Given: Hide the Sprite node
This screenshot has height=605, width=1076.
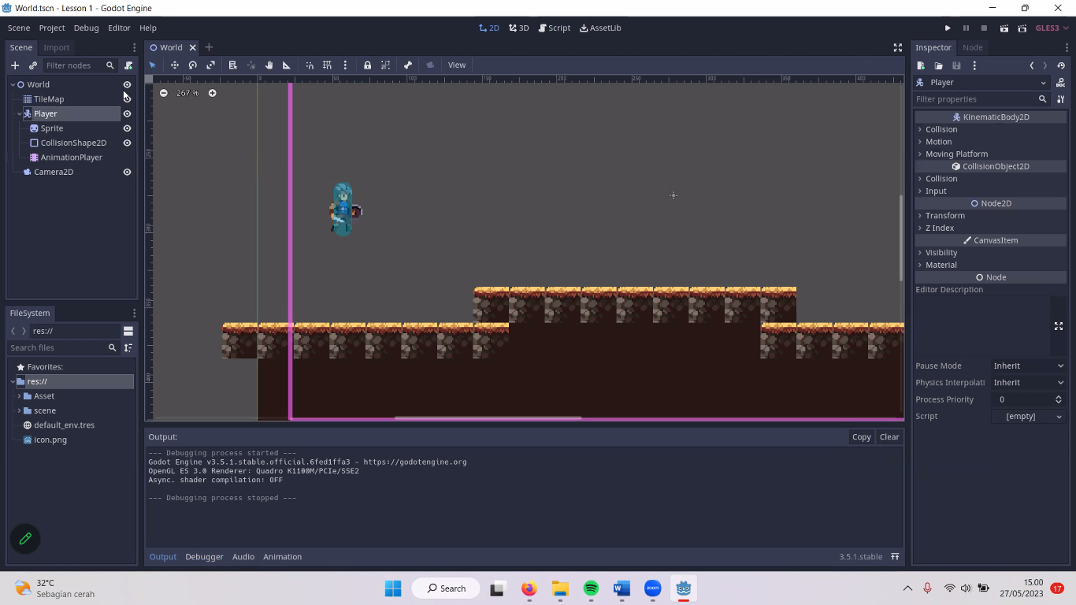Looking at the screenshot, I should point(127,128).
